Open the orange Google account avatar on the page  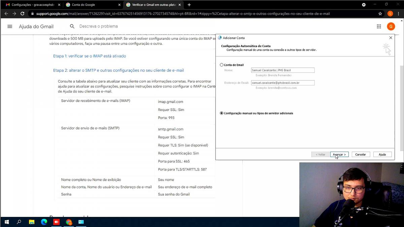[x=391, y=27]
